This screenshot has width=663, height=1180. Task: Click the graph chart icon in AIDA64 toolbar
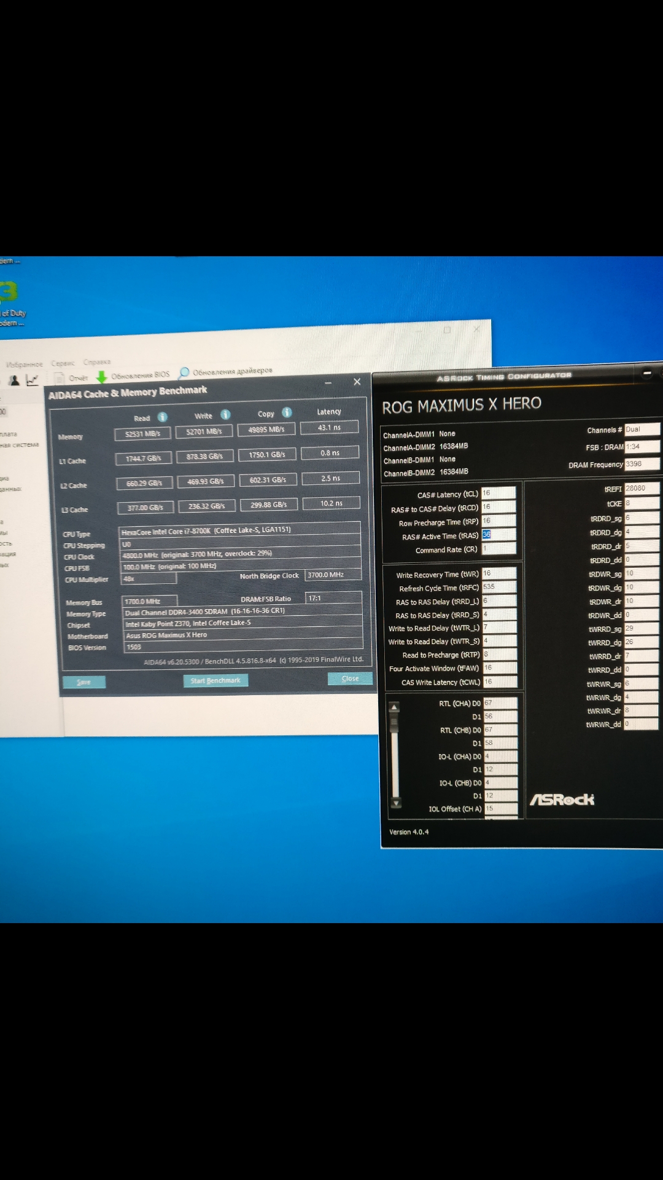click(32, 380)
